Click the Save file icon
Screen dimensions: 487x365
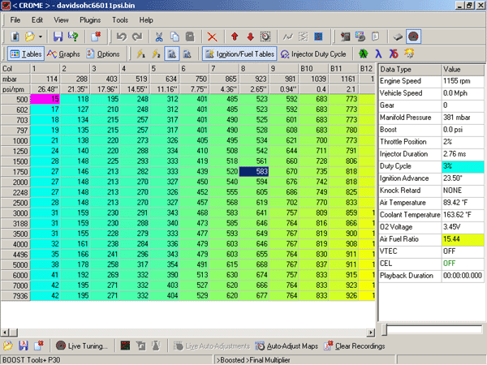point(58,36)
